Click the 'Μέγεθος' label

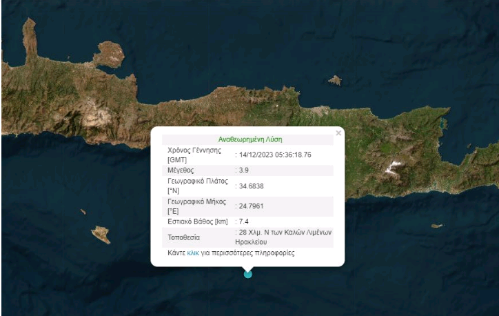point(181,170)
